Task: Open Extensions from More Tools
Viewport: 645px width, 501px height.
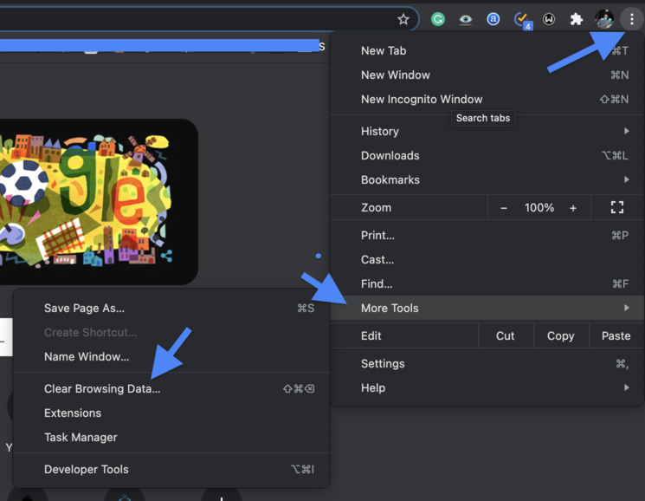Action: click(171, 413)
